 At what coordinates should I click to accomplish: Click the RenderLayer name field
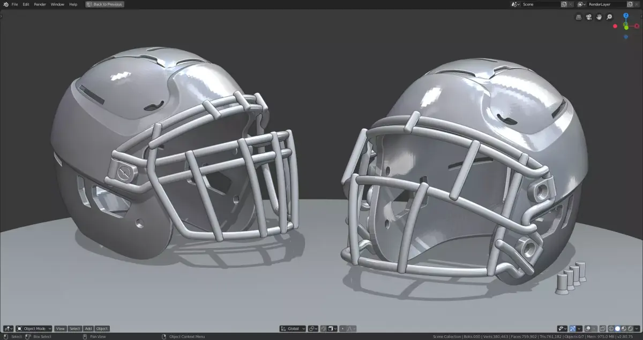tap(606, 4)
